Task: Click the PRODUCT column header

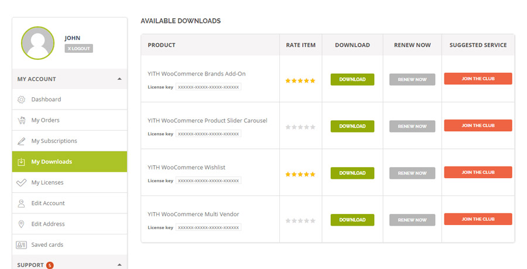Action: coord(162,45)
